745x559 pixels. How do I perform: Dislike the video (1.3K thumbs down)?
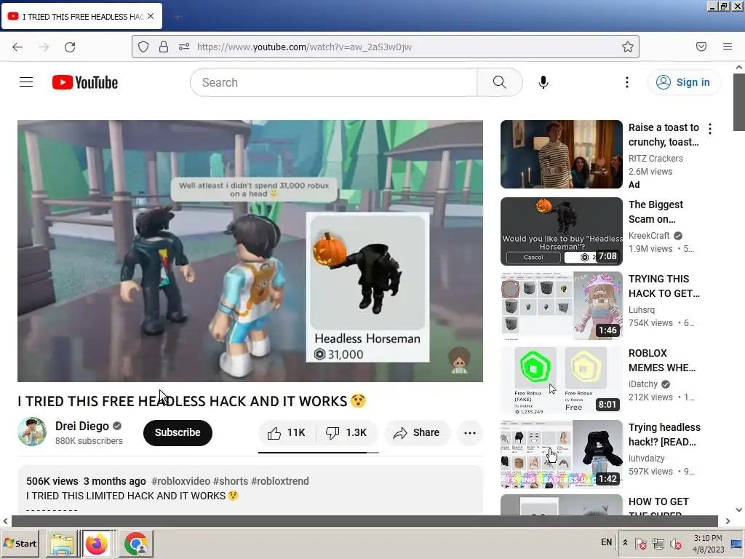(346, 432)
